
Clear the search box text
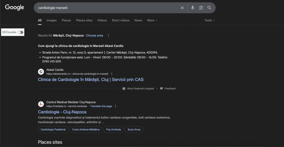(182, 8)
